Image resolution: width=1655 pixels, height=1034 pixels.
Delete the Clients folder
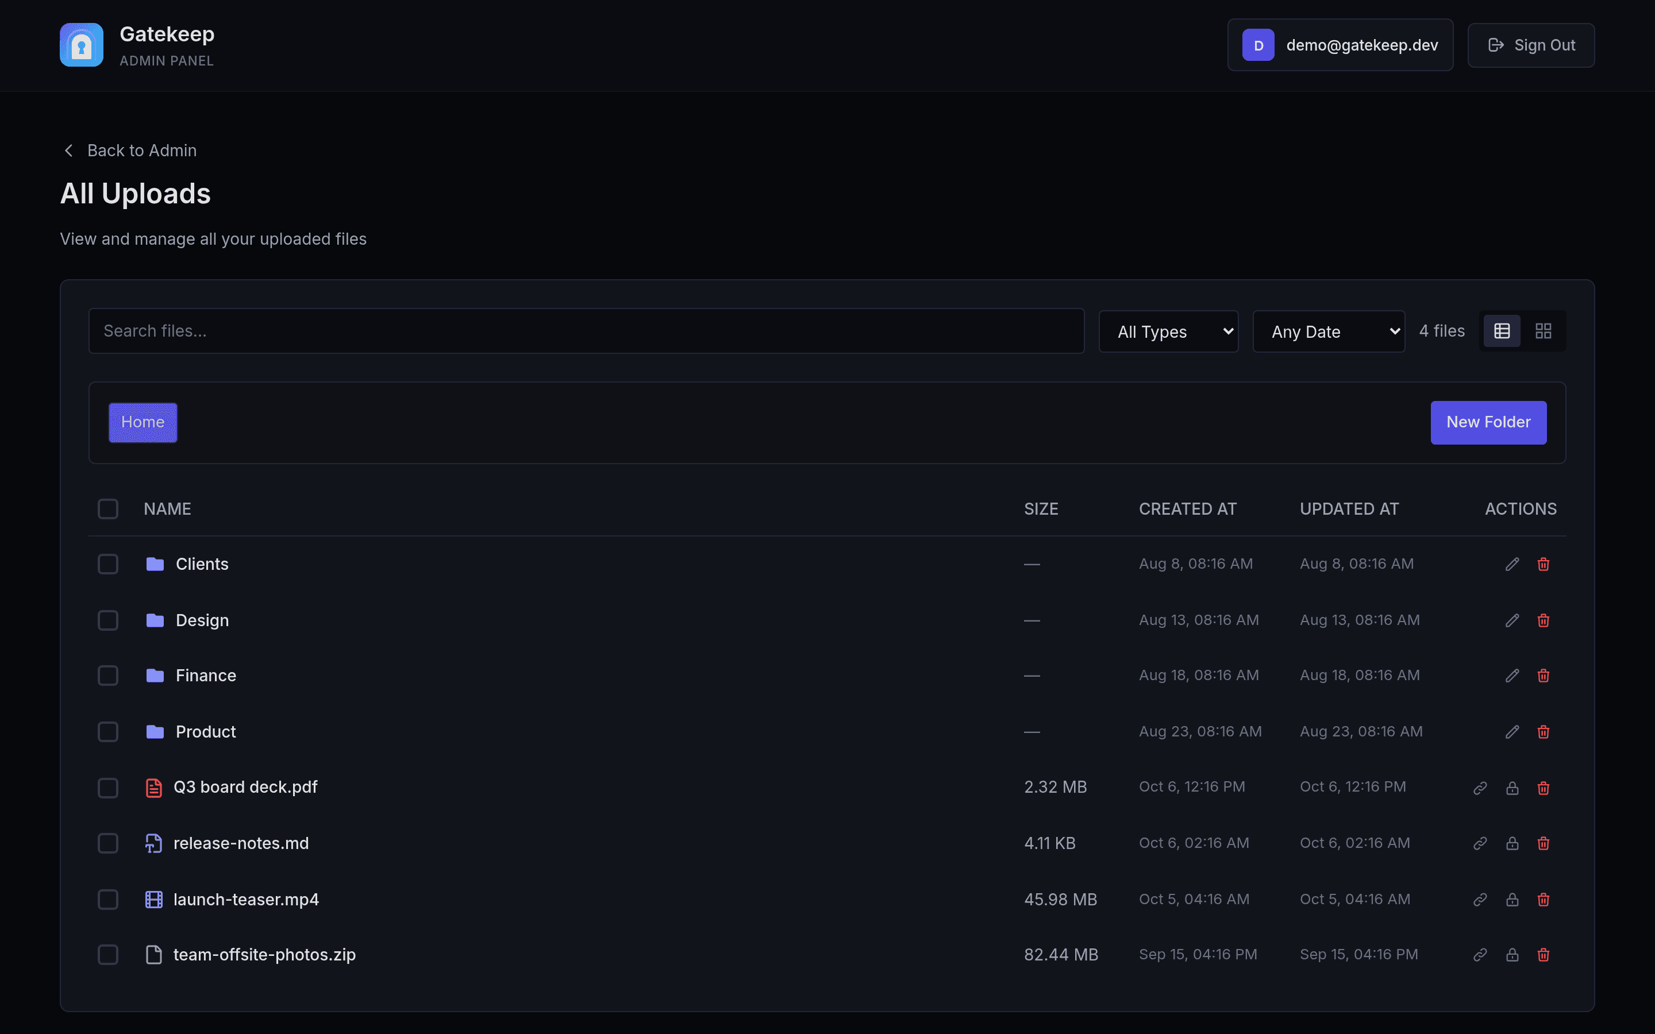[x=1544, y=564]
